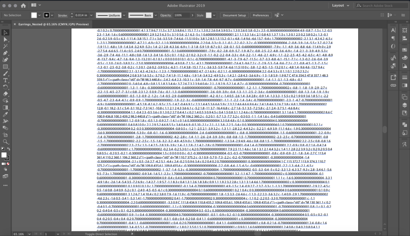Click the Document Setup button

tap(234, 16)
